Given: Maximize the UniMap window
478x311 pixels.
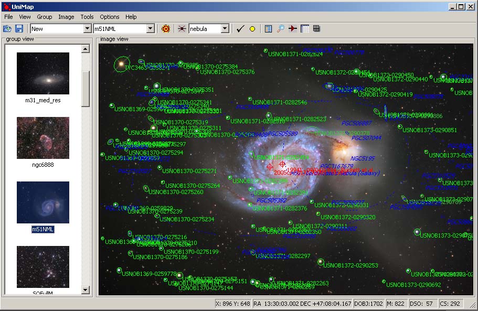Looking at the screenshot, I should (461, 7).
